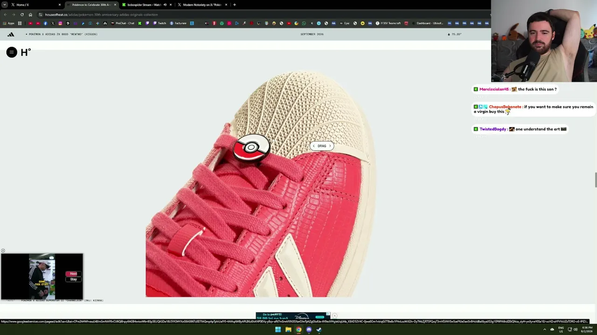
Task: Open the Twitch bookmark
Action: [x=160, y=23]
